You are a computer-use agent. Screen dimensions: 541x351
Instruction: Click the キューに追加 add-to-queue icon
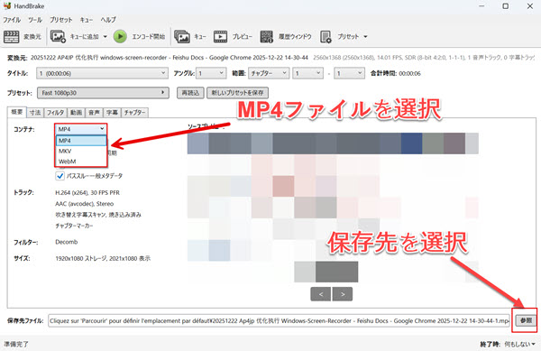pyautogui.click(x=58, y=37)
